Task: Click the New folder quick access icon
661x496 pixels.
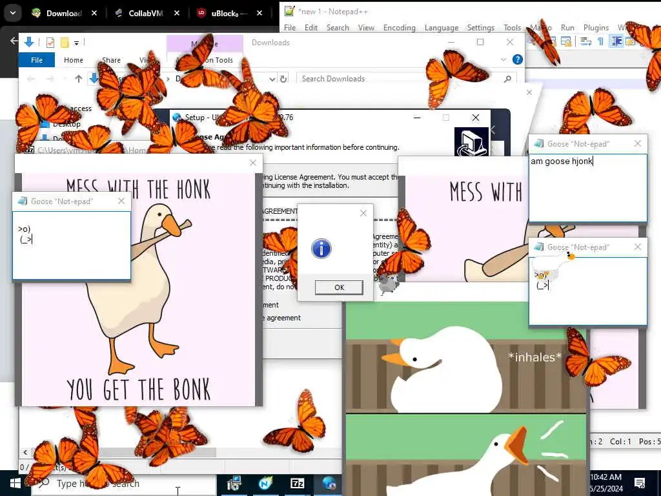Action: point(65,42)
